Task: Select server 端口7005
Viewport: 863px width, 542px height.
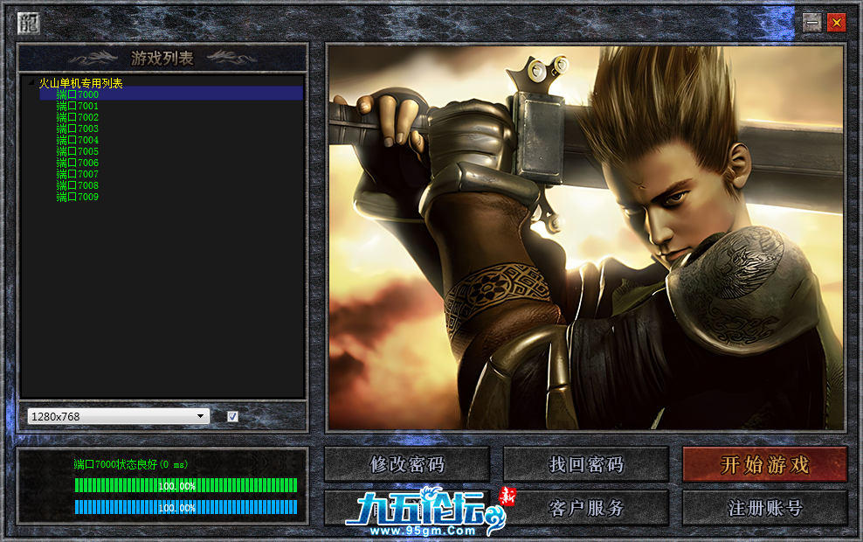Action: [78, 151]
